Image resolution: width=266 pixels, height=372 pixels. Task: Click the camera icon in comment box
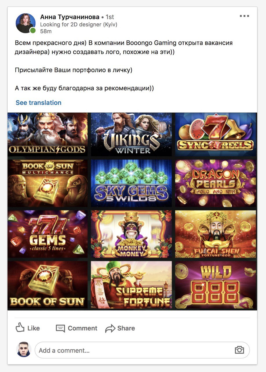pos(239,350)
